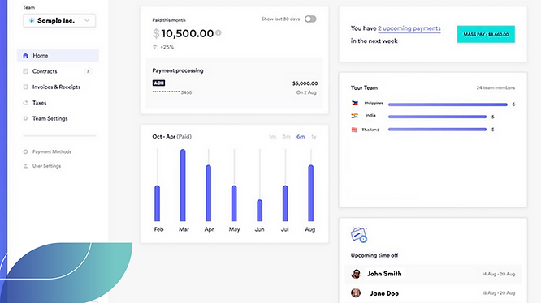Click the Taxes icon in sidebar
The image size is (541, 303).
25,103
